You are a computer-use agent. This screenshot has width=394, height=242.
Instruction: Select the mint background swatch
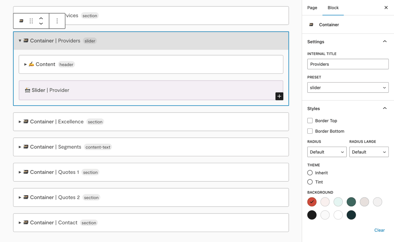338,202
